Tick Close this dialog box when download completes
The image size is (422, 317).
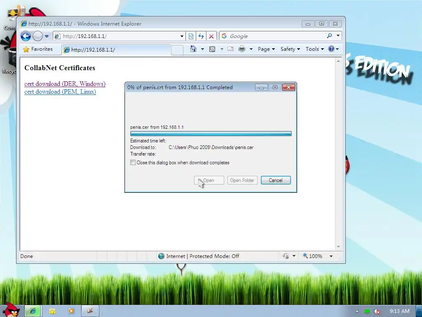[x=133, y=163]
